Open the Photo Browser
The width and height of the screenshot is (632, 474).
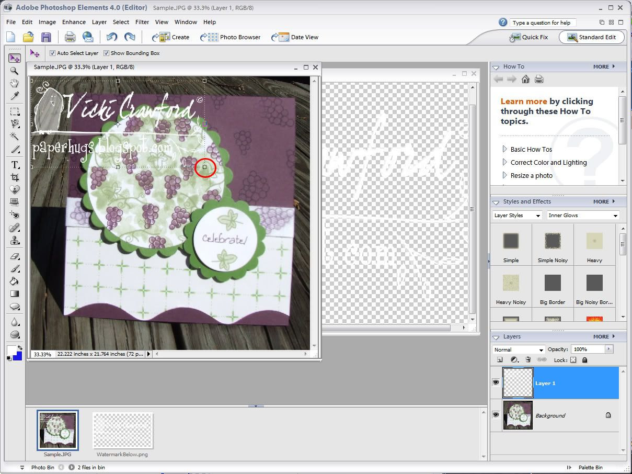(x=230, y=37)
